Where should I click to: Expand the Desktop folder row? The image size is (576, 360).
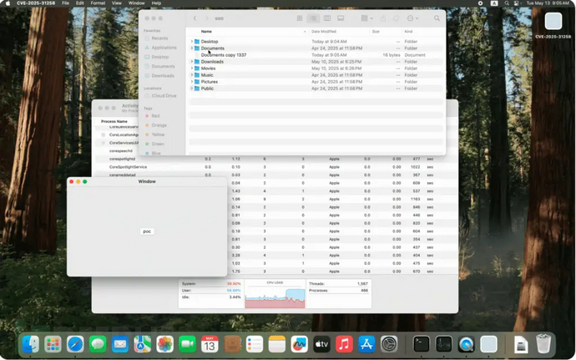tap(192, 42)
